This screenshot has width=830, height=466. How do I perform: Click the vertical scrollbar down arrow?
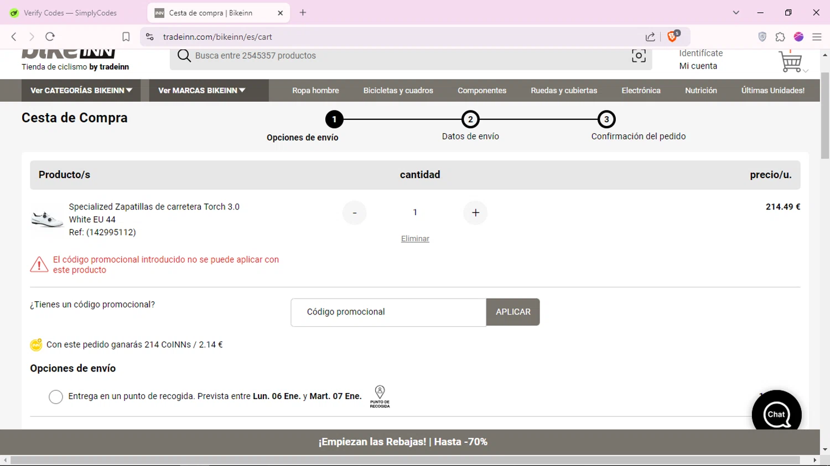tap(825, 450)
